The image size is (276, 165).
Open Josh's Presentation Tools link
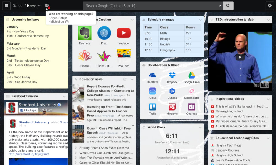click(x=233, y=160)
